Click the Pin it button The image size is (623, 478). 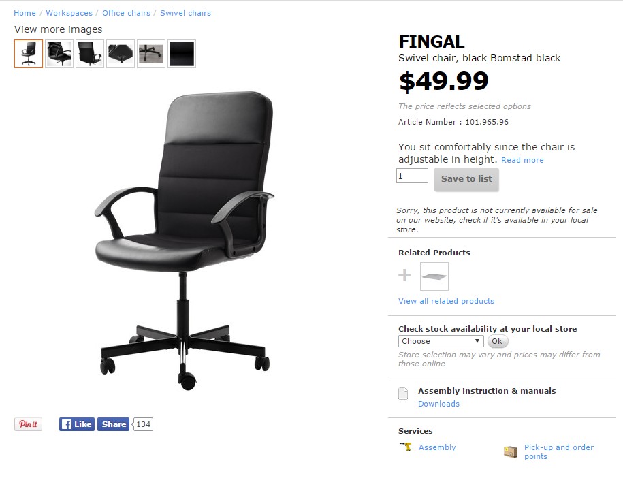28,424
